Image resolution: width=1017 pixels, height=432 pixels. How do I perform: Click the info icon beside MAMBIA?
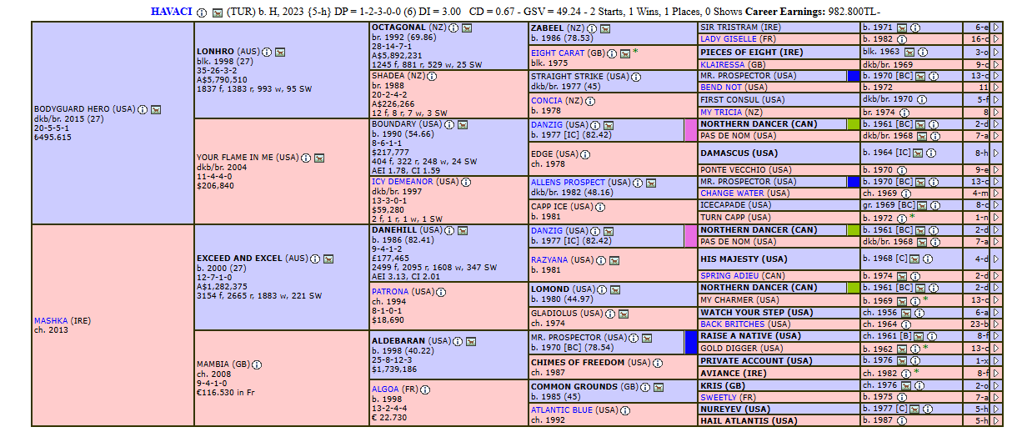(x=258, y=364)
